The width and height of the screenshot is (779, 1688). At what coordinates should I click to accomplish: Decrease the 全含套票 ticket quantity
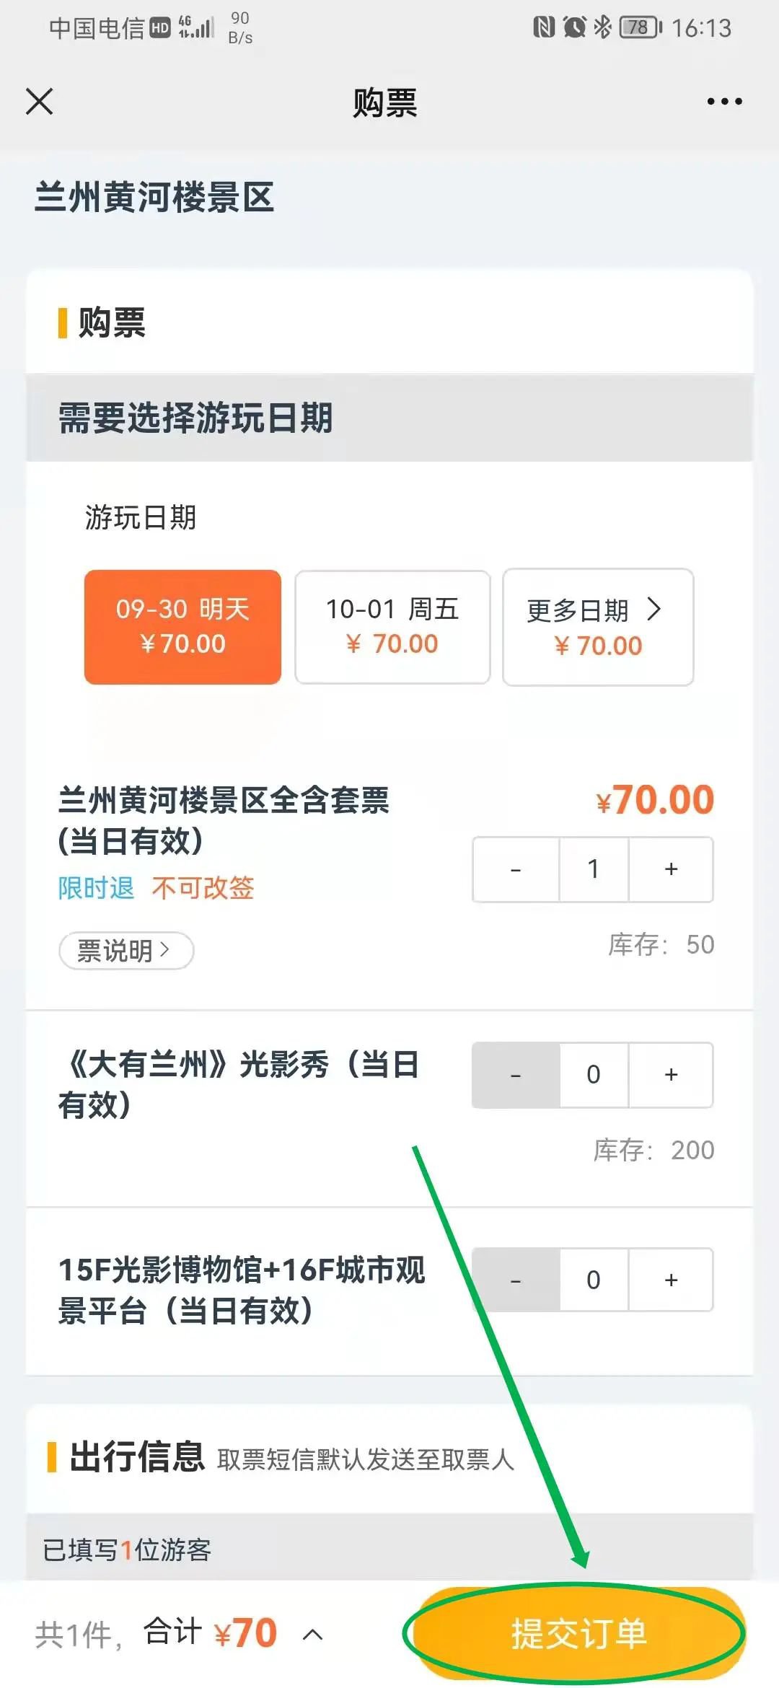pos(516,869)
